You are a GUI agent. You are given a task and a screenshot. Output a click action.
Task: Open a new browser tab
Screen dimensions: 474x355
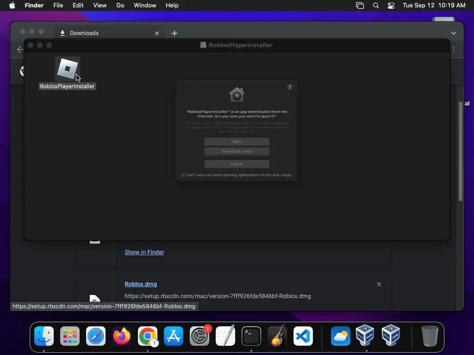click(x=175, y=33)
